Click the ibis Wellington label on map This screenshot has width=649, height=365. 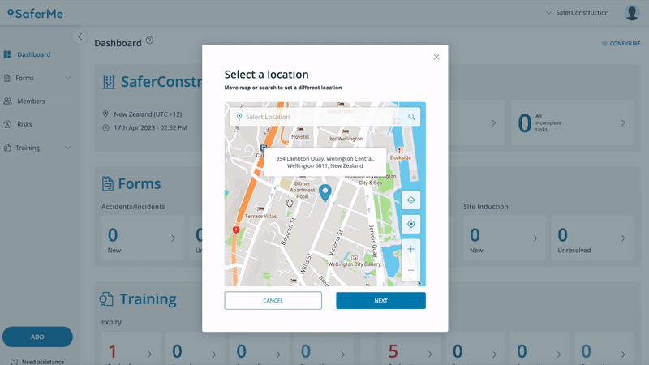(x=346, y=139)
